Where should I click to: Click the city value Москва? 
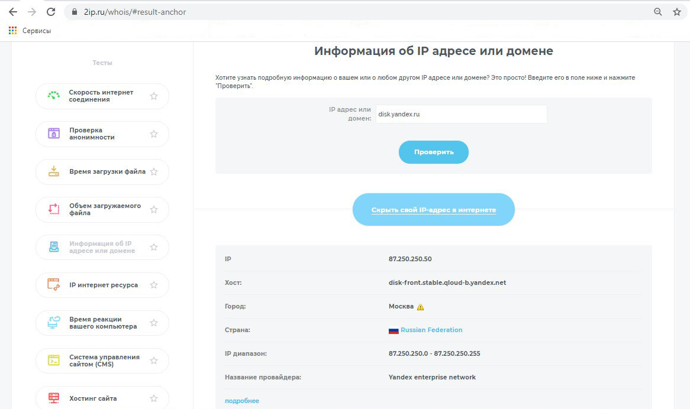[401, 306]
